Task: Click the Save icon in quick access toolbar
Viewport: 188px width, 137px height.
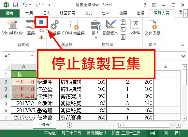Action: (x=16, y=5)
